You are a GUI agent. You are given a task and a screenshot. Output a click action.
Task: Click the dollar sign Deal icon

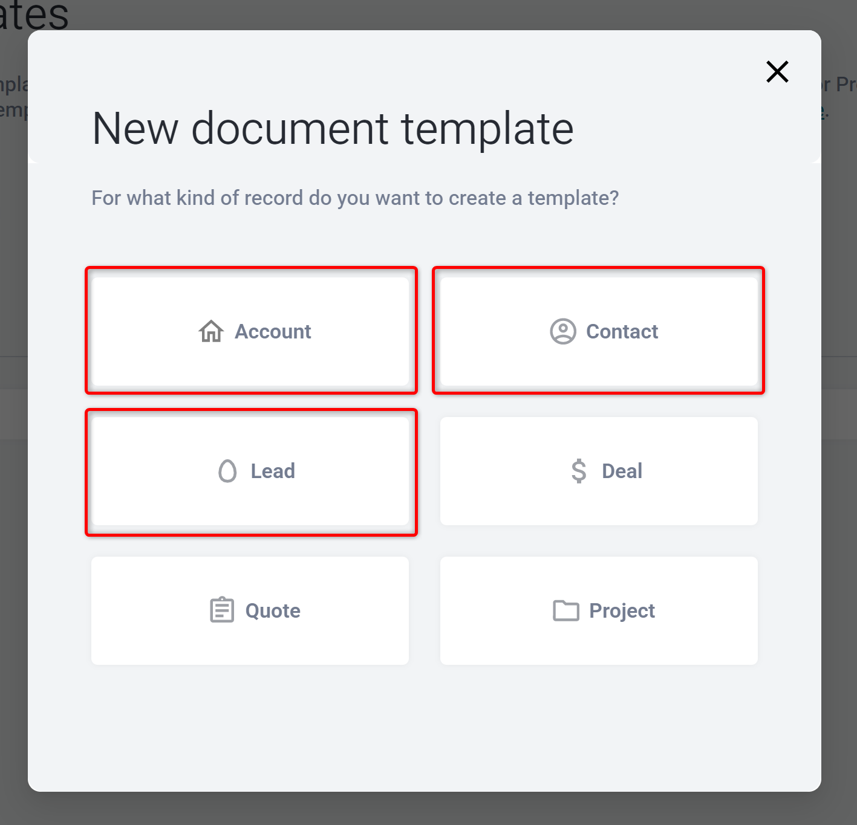pyautogui.click(x=579, y=471)
